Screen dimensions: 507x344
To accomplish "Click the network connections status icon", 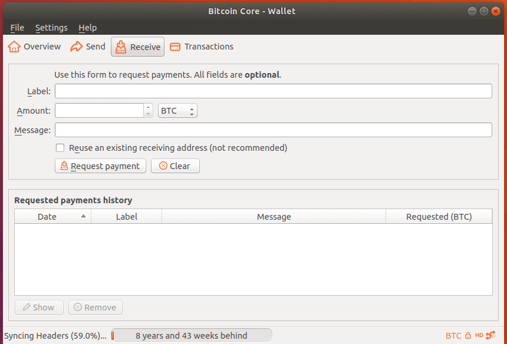I will [490, 335].
